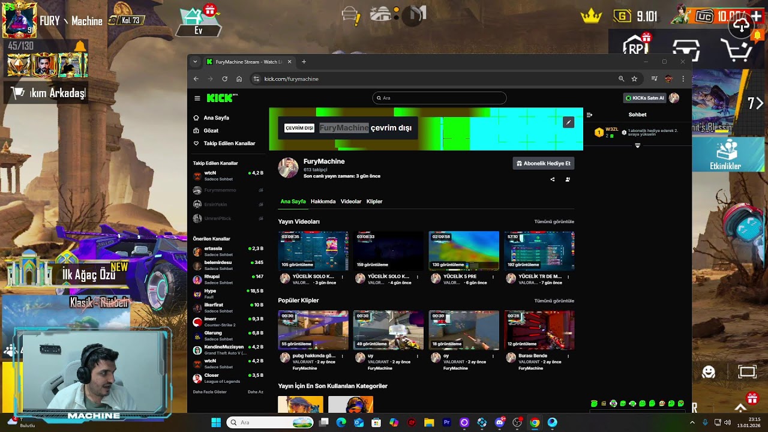
Task: Click Daha Az to collapse channels
Action: (256, 392)
